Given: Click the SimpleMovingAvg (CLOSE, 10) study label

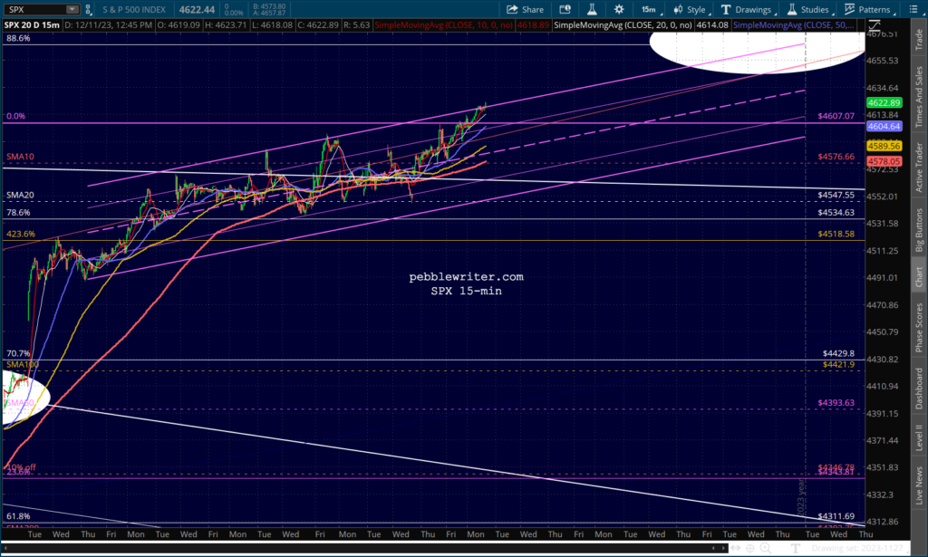Looking at the screenshot, I should click(x=443, y=24).
